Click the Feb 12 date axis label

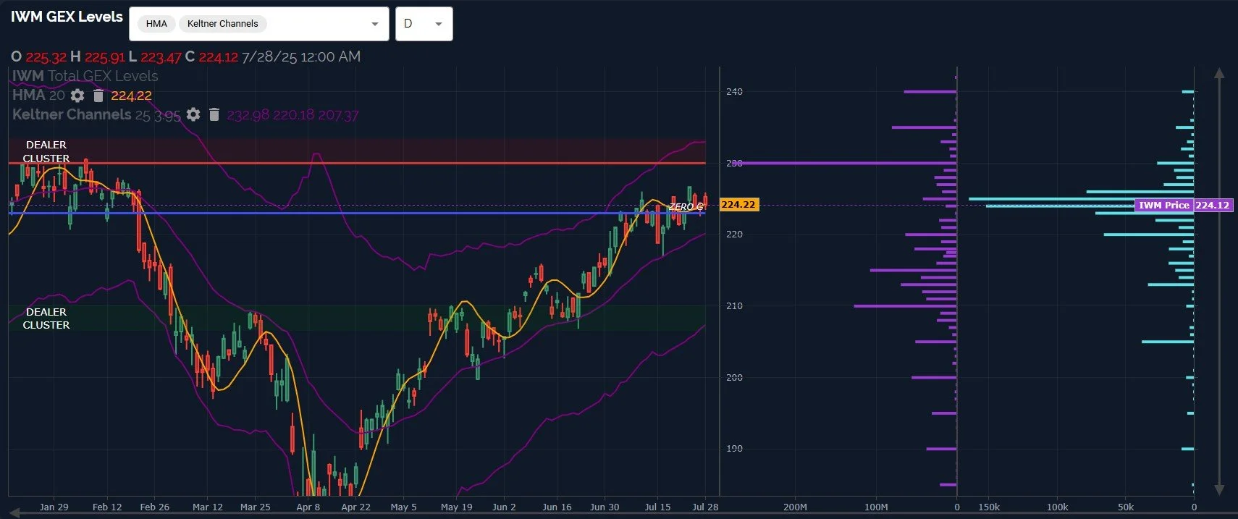pos(107,507)
